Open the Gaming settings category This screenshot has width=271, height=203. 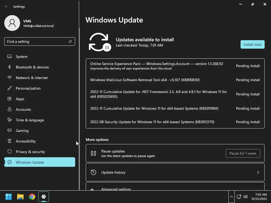(40, 130)
